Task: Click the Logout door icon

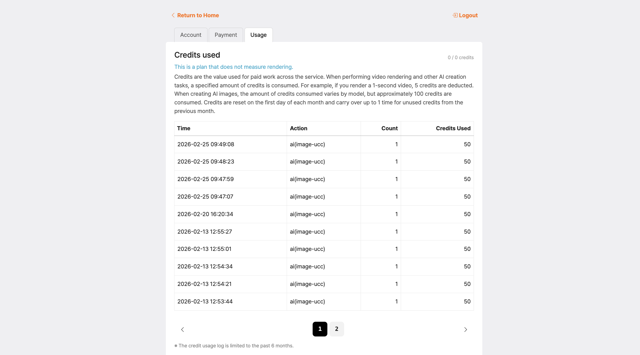Action: click(455, 15)
